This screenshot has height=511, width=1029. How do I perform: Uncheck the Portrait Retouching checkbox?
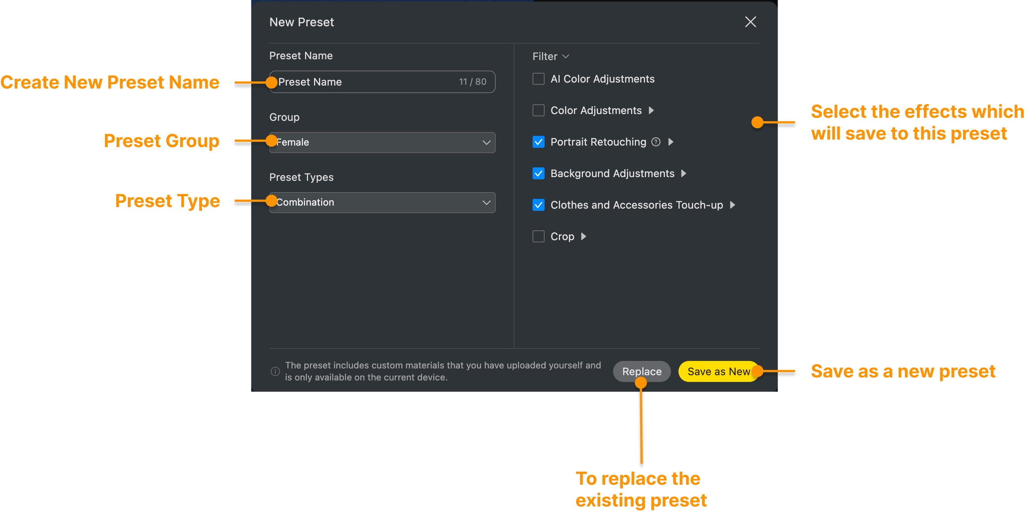coord(538,142)
